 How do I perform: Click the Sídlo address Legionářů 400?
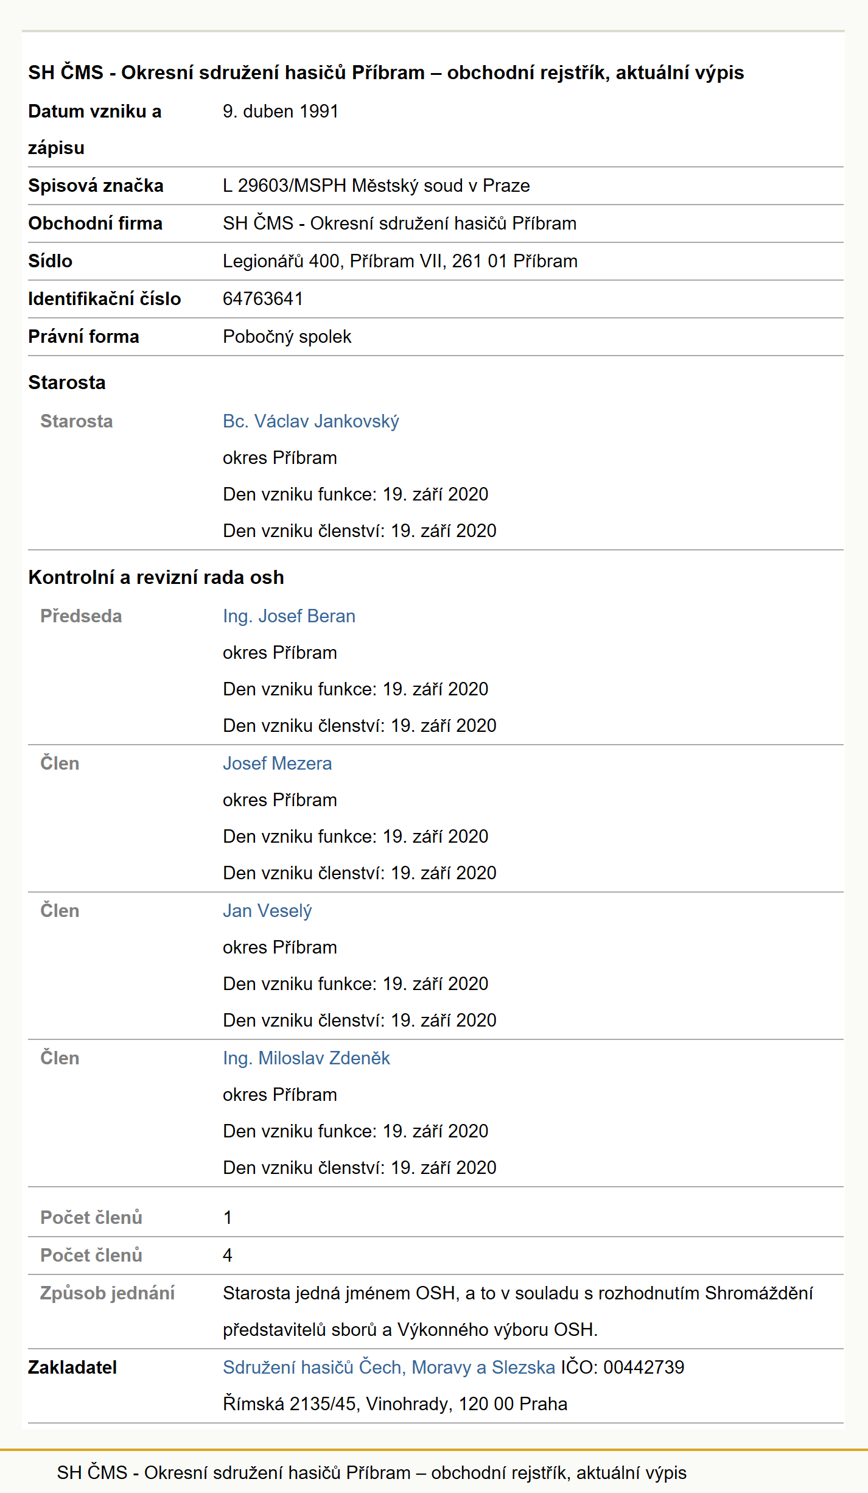click(400, 261)
